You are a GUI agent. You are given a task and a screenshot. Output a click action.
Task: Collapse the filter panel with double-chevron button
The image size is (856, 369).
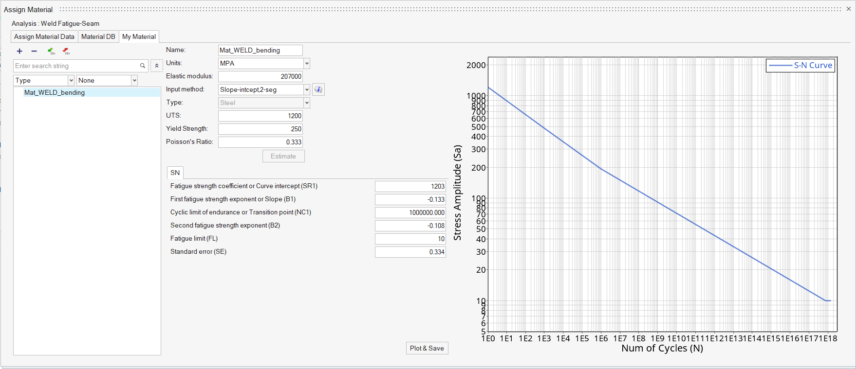pos(157,66)
